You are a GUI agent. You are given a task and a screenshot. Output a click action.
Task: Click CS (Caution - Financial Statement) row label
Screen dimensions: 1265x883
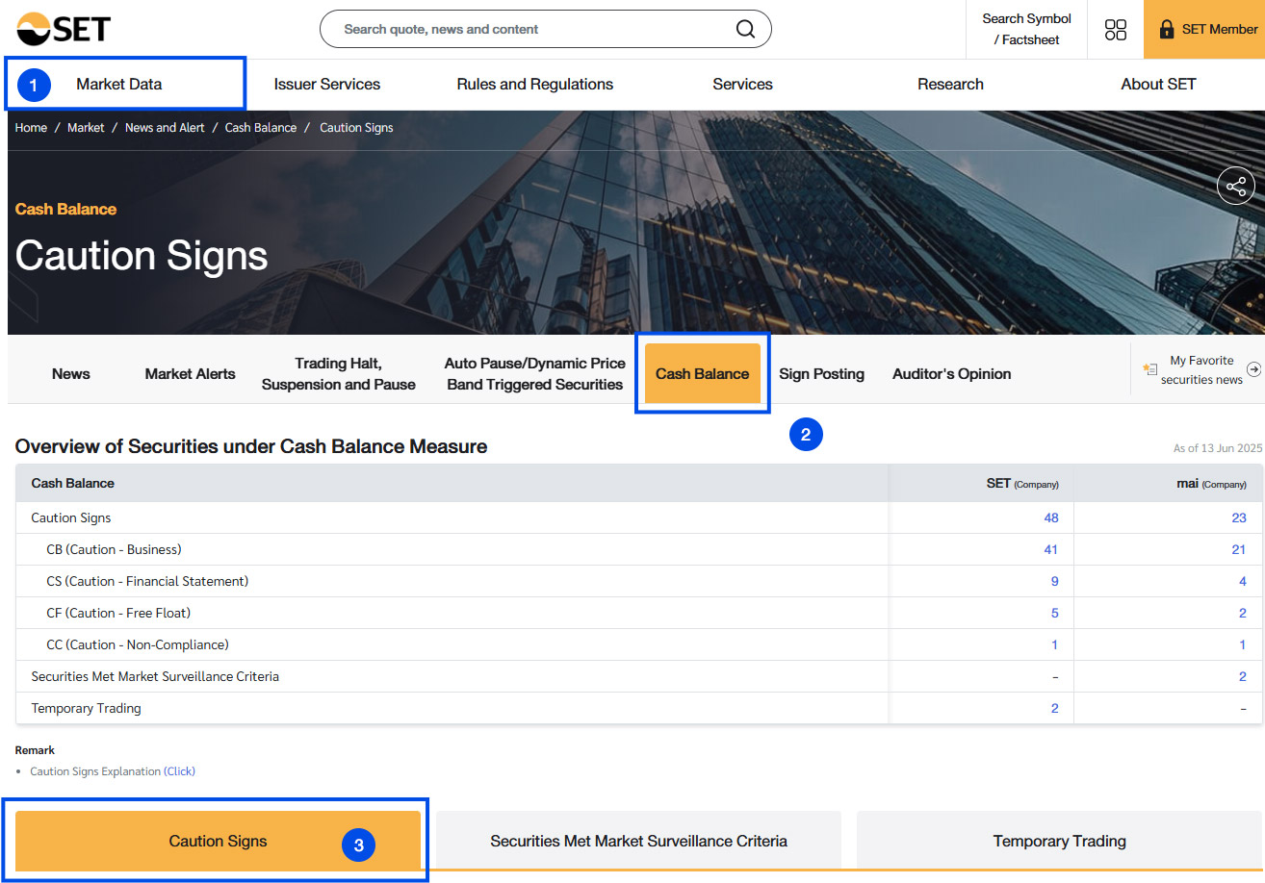(x=147, y=581)
